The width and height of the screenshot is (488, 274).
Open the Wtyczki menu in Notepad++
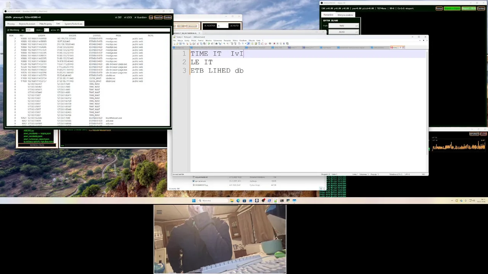click(x=252, y=40)
